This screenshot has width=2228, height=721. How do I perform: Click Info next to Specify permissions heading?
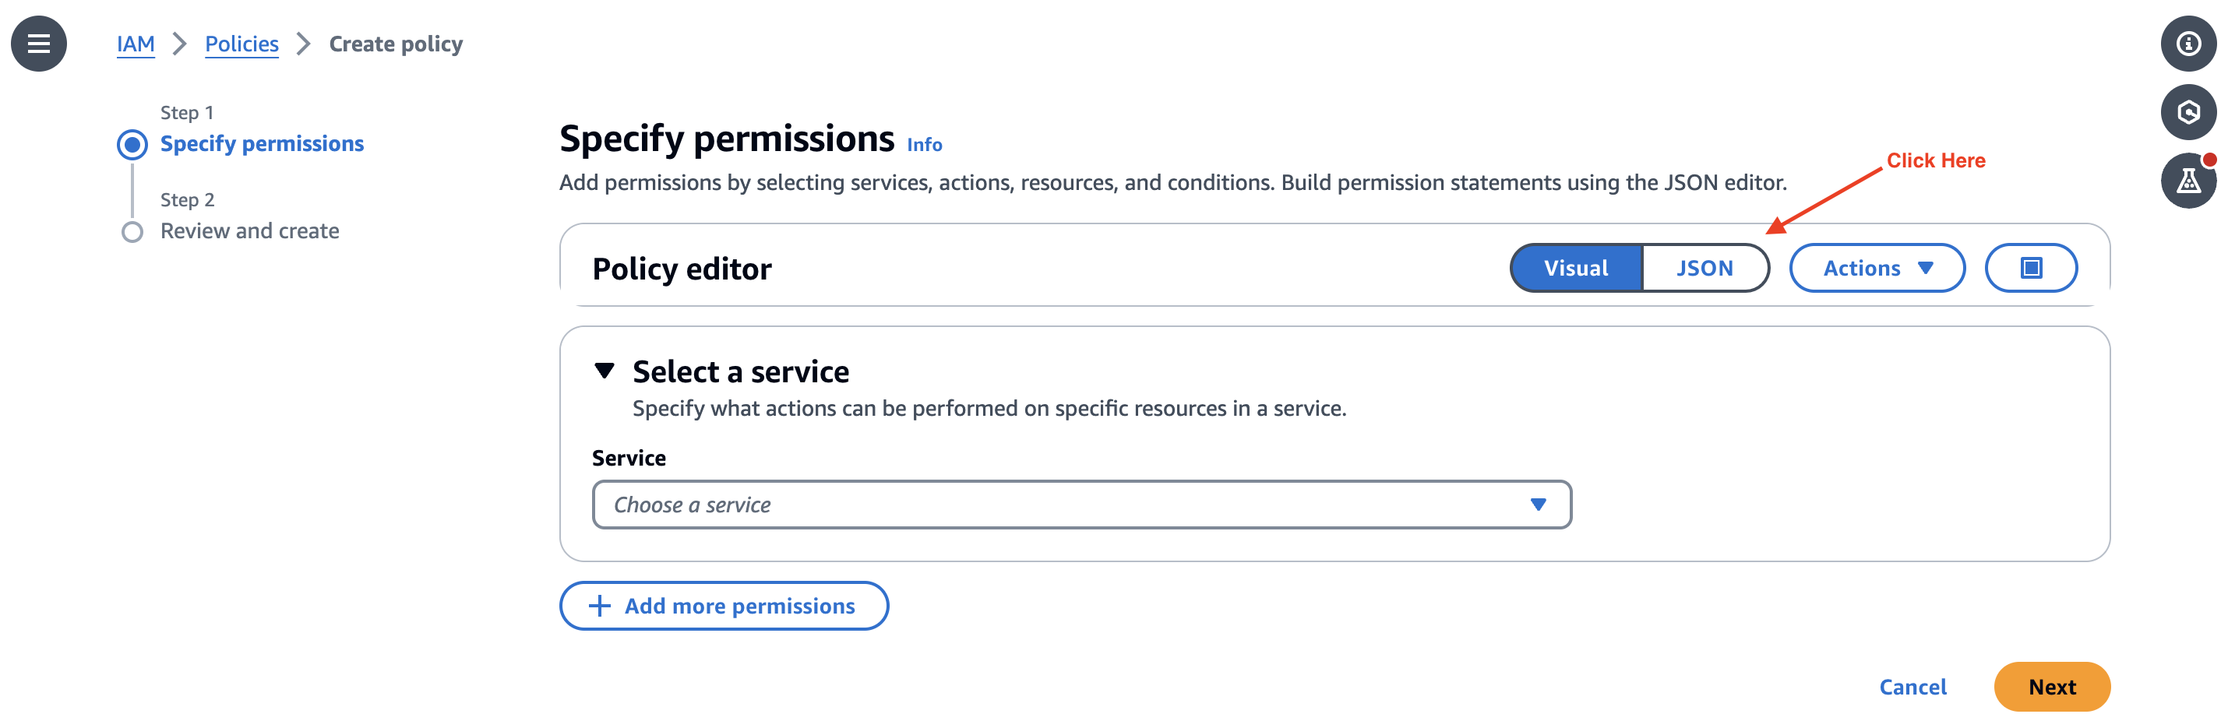pyautogui.click(x=924, y=144)
